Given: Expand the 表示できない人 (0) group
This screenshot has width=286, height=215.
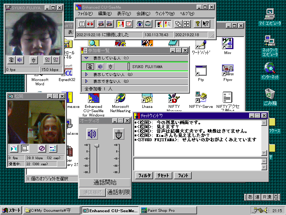Looking at the screenshot, I should click(x=87, y=81).
